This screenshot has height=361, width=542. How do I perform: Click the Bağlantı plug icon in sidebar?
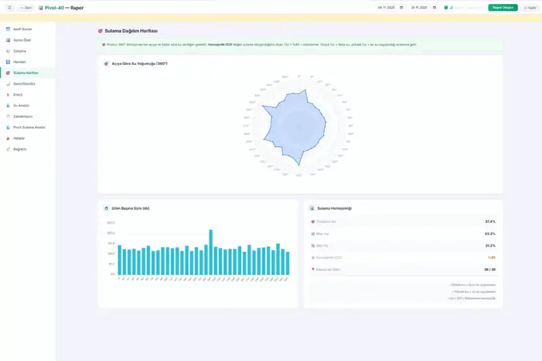[x=7, y=149]
